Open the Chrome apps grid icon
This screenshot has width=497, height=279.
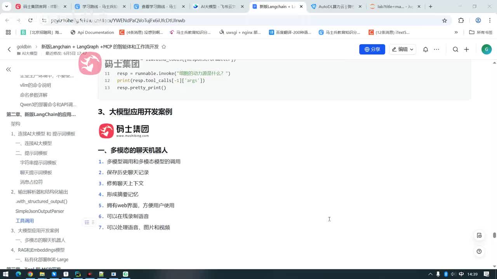point(8,33)
